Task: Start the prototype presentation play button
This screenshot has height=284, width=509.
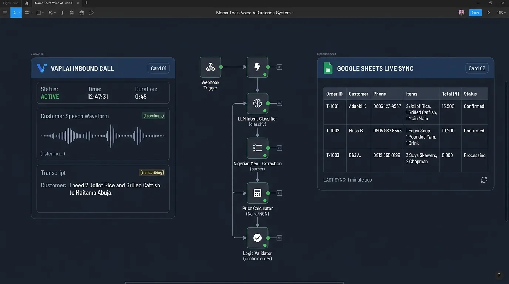Action: 489,13
